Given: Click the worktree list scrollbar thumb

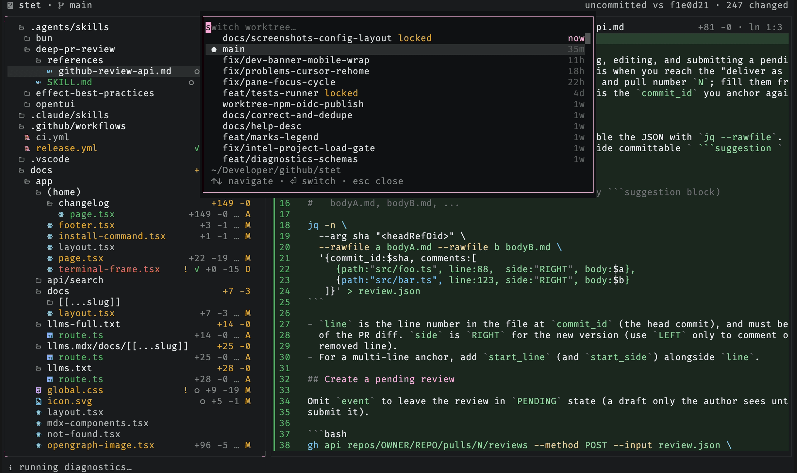Looking at the screenshot, I should tap(587, 38).
